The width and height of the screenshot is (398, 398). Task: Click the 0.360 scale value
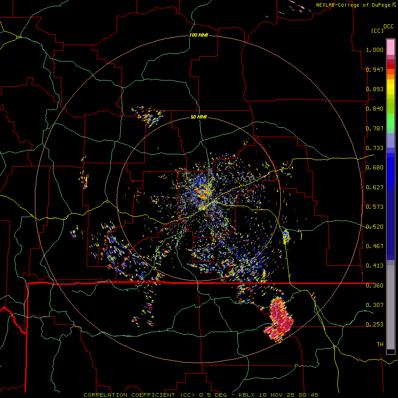point(375,286)
